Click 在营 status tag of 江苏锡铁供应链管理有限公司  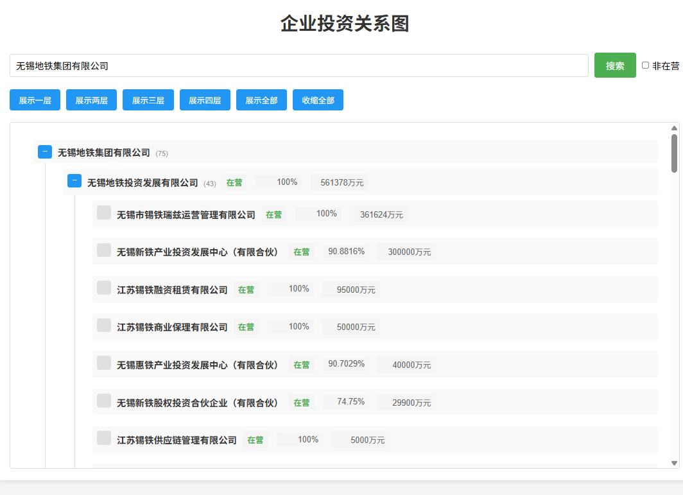255,440
